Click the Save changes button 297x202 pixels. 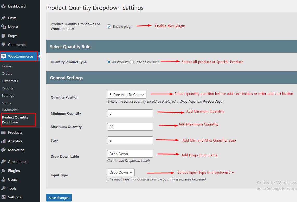tap(59, 198)
